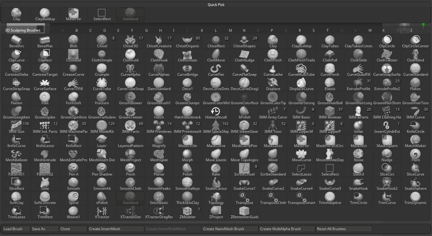The image size is (432, 236).
Task: Select the CurveBridge brush
Action: (187, 70)
